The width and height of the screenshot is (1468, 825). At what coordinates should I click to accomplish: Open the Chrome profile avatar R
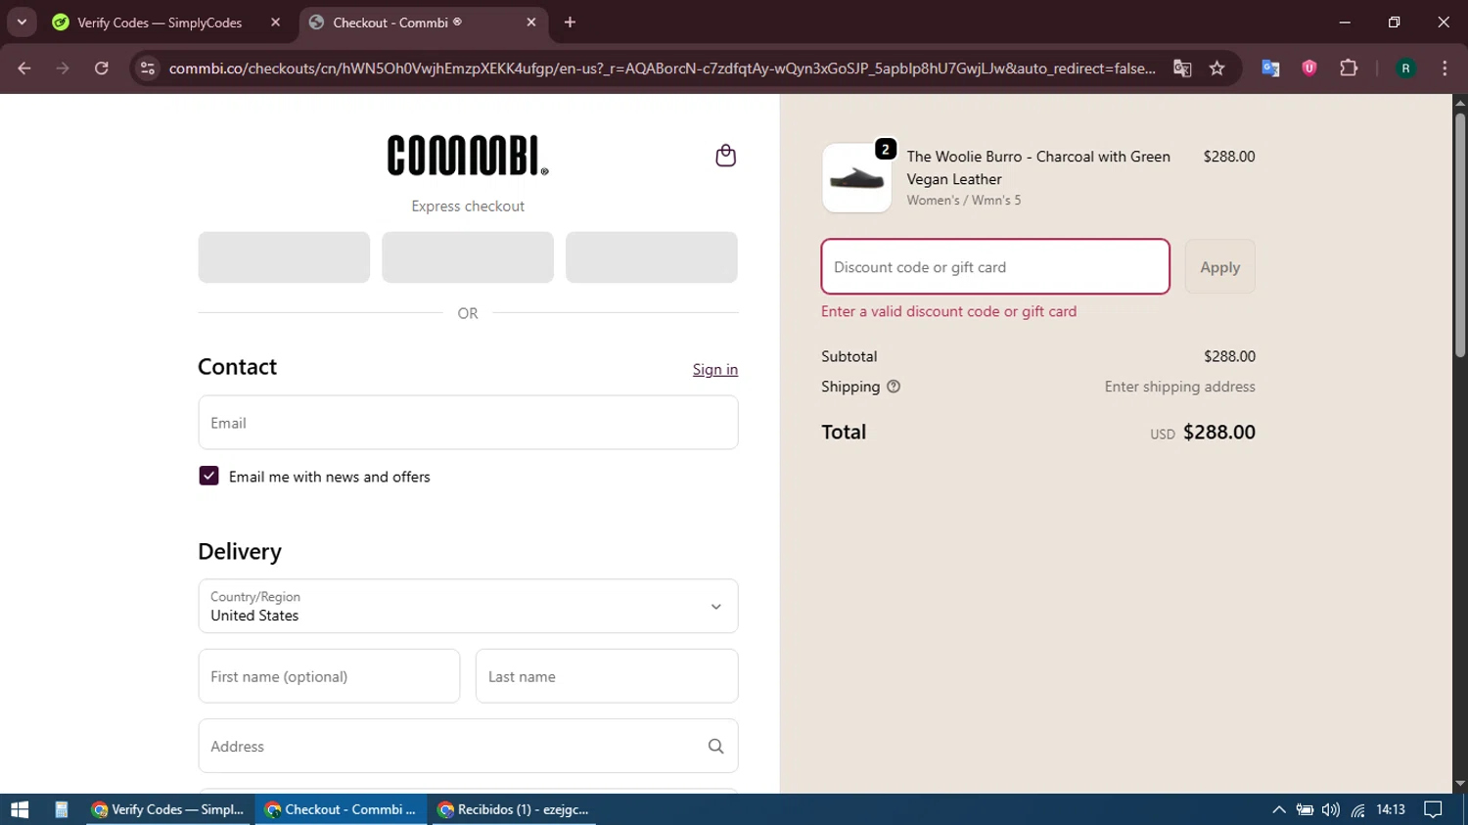tap(1405, 69)
